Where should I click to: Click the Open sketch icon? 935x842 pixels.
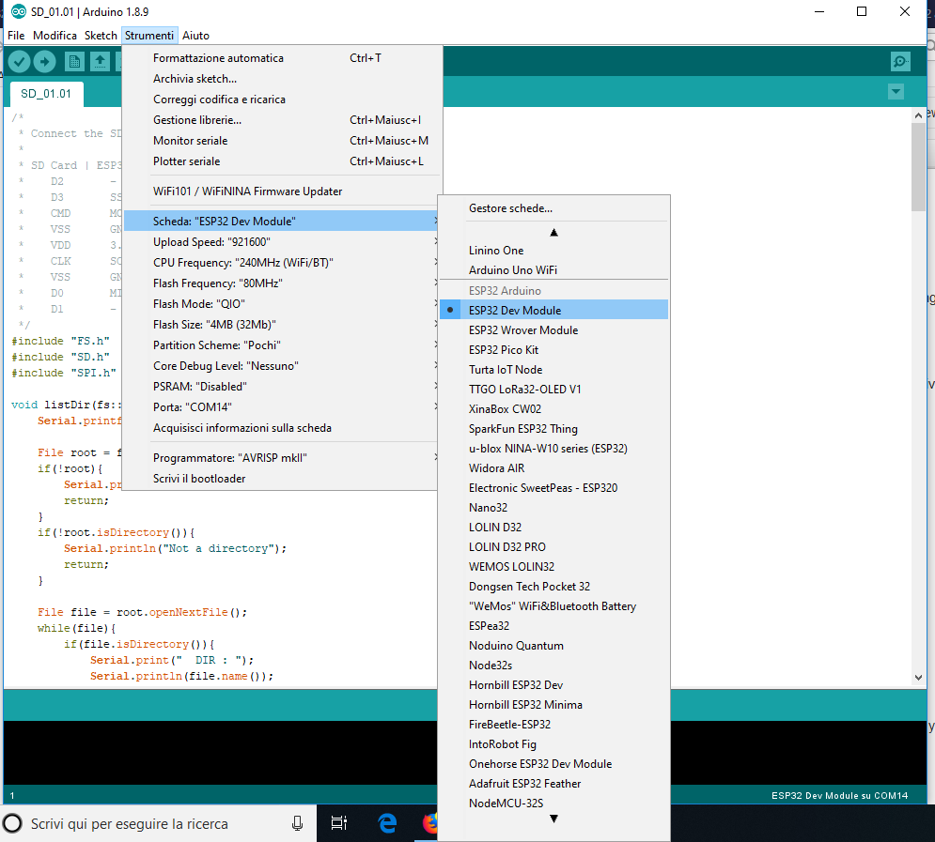point(100,61)
